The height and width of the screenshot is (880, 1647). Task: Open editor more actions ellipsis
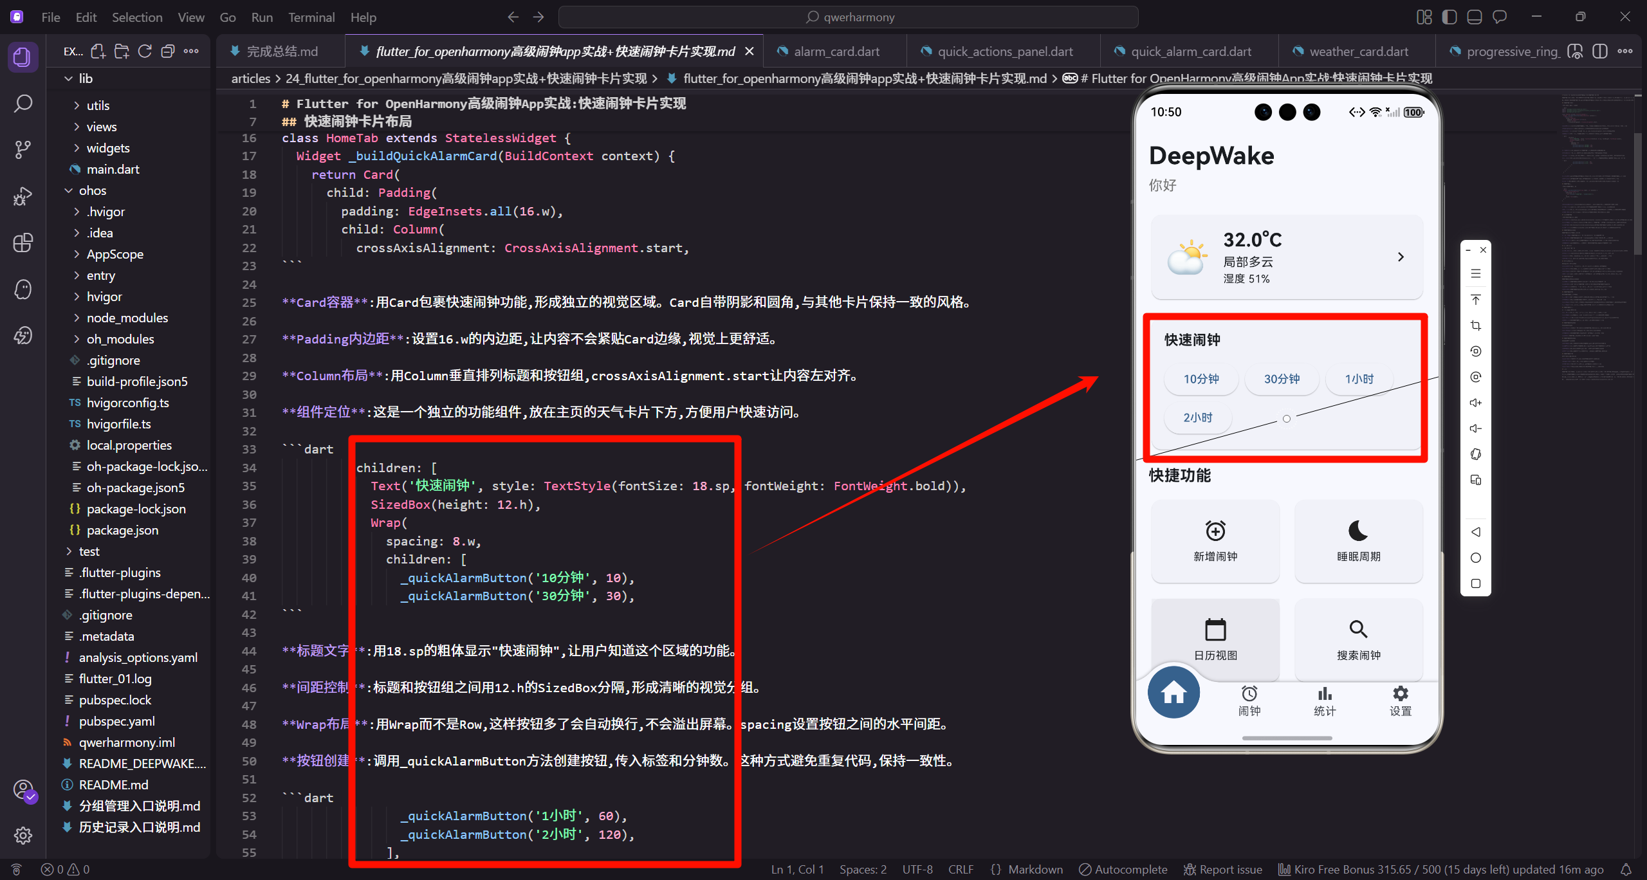[x=1625, y=51]
